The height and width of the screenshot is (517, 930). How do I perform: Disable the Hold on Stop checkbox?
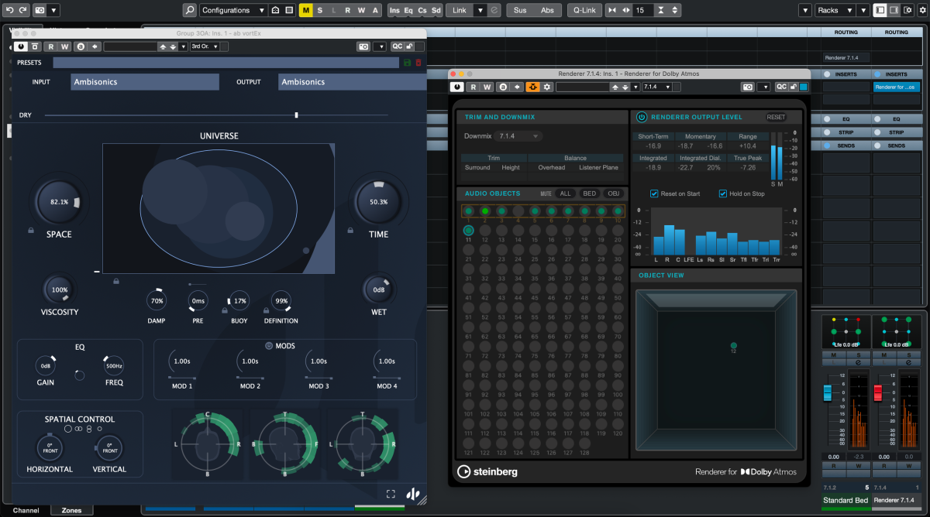click(x=723, y=193)
